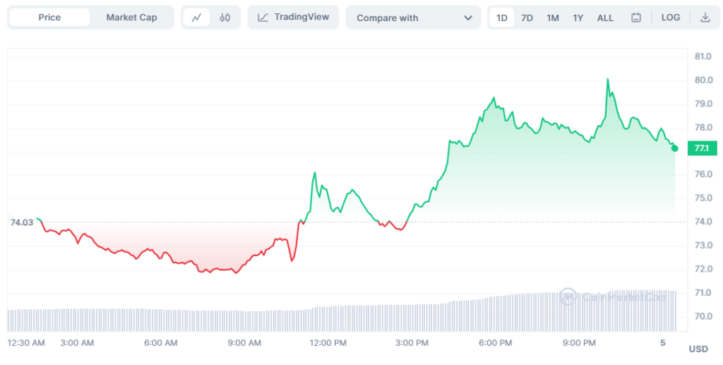The height and width of the screenshot is (365, 723).
Task: Click the 6:00 AM time axis label
Action: point(160,343)
